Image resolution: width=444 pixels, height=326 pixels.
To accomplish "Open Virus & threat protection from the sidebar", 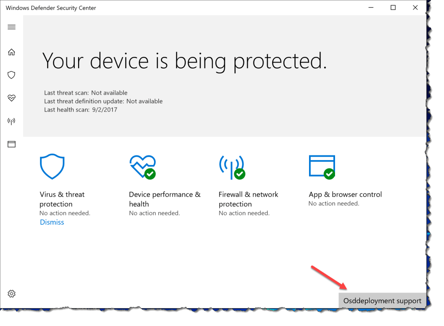I will tap(11, 75).
